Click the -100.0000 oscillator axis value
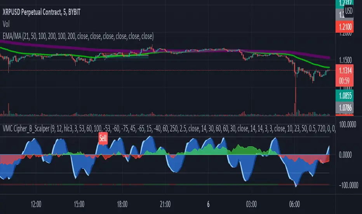 pos(348,185)
